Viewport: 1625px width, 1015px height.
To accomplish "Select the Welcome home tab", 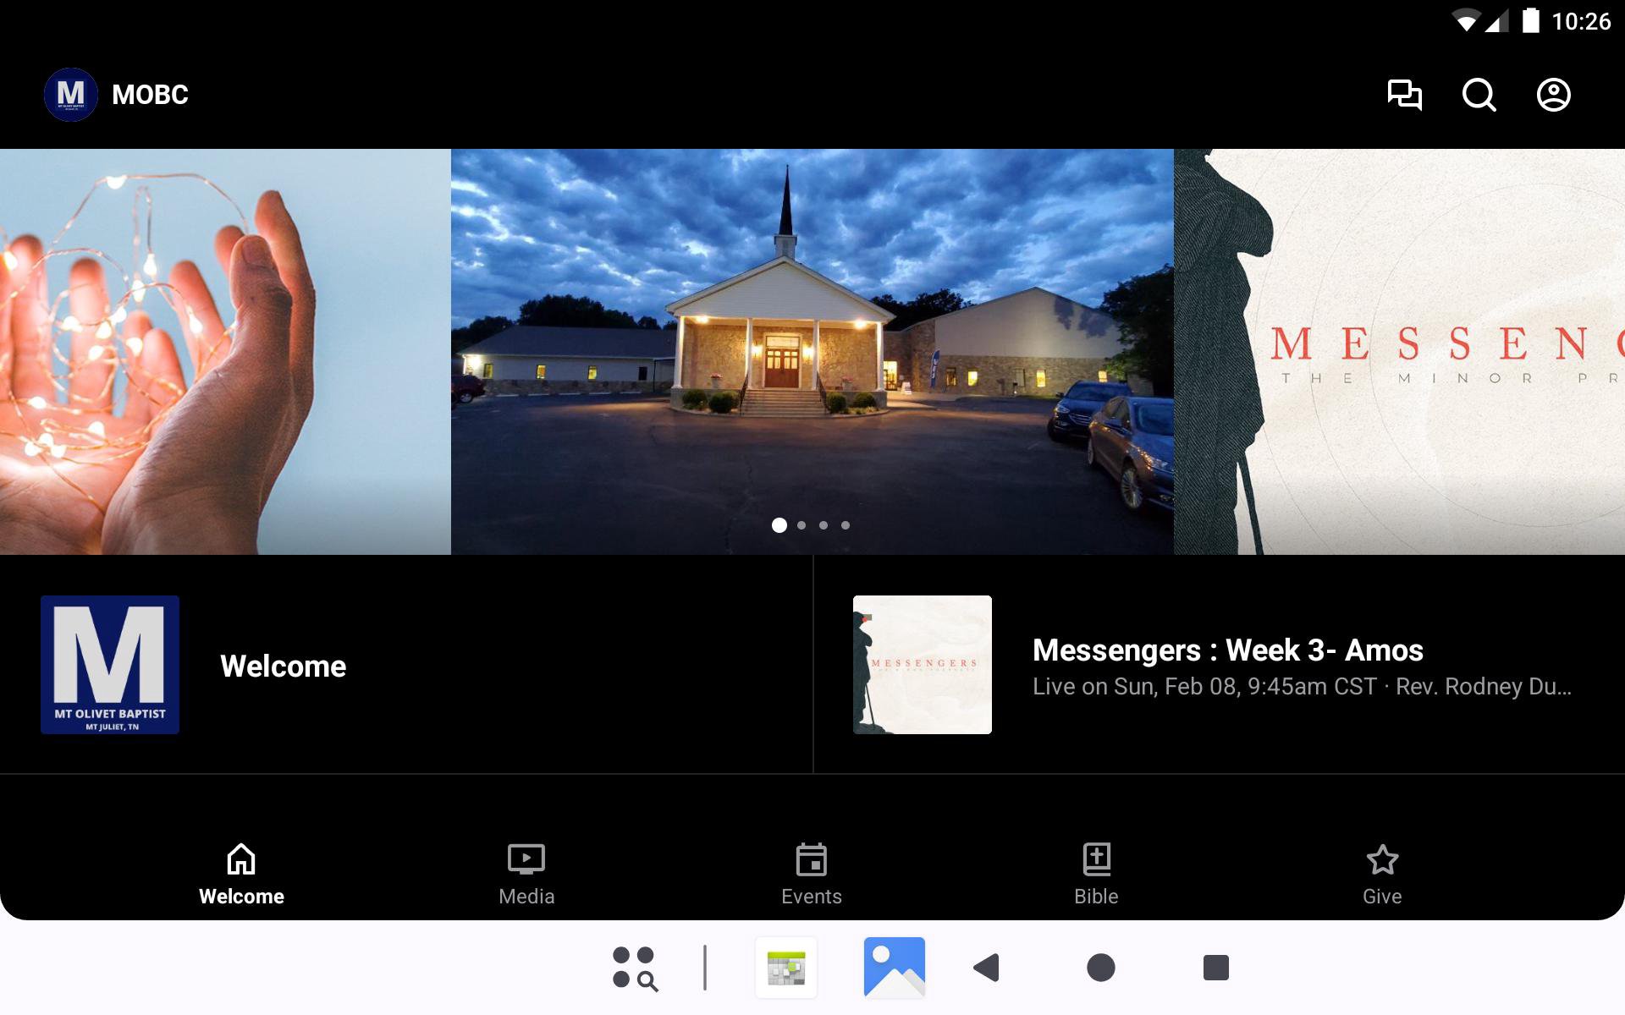I will [241, 875].
